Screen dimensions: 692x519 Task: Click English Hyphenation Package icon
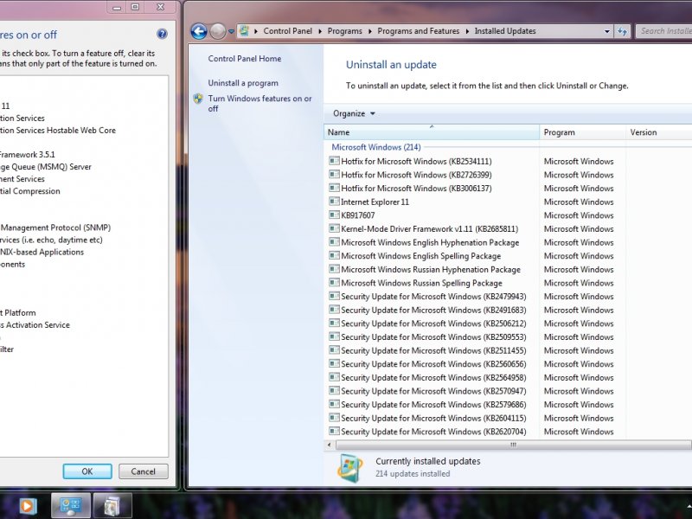tap(334, 242)
